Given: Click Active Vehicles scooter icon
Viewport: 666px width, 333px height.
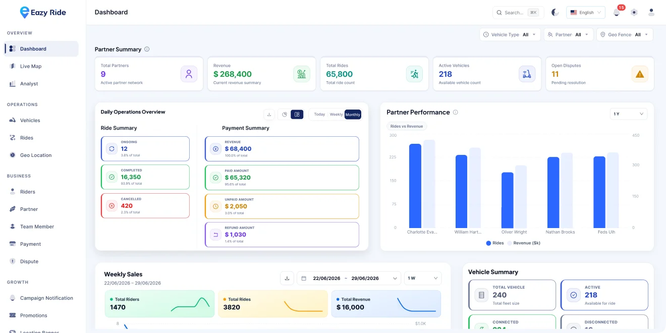Looking at the screenshot, I should coord(527,74).
